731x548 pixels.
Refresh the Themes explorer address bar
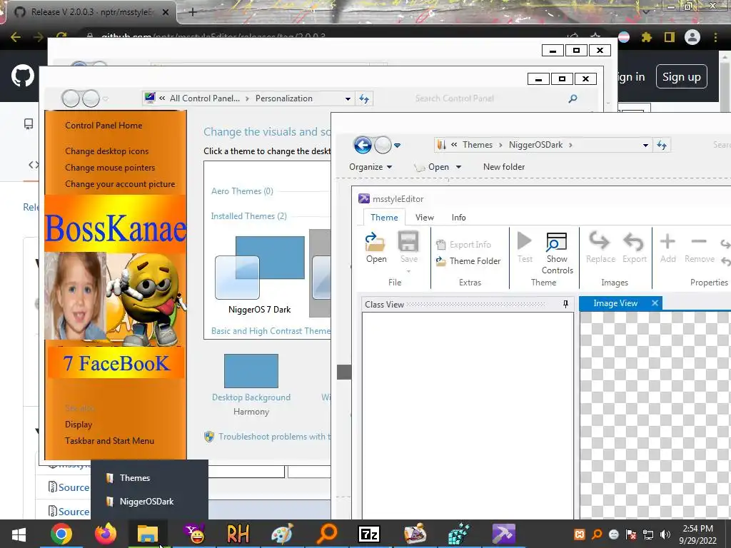click(662, 145)
